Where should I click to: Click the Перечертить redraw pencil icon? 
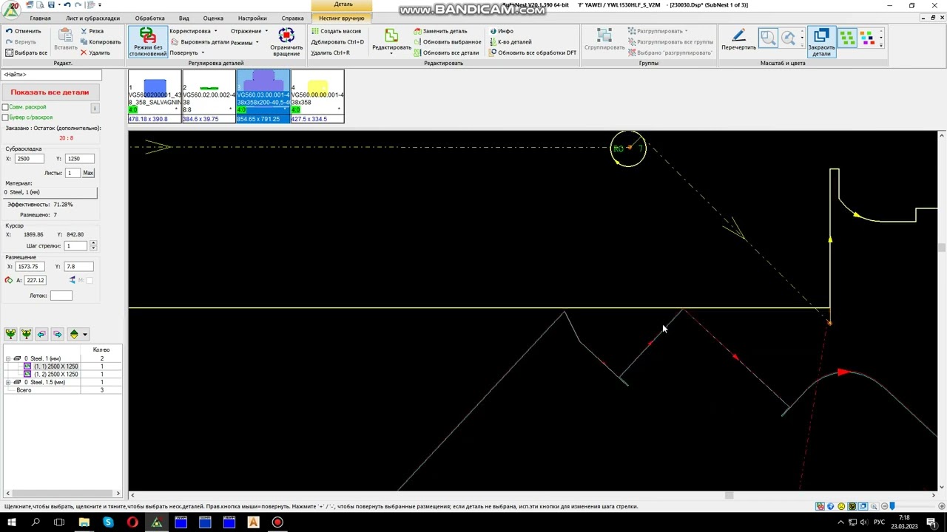[x=738, y=41]
